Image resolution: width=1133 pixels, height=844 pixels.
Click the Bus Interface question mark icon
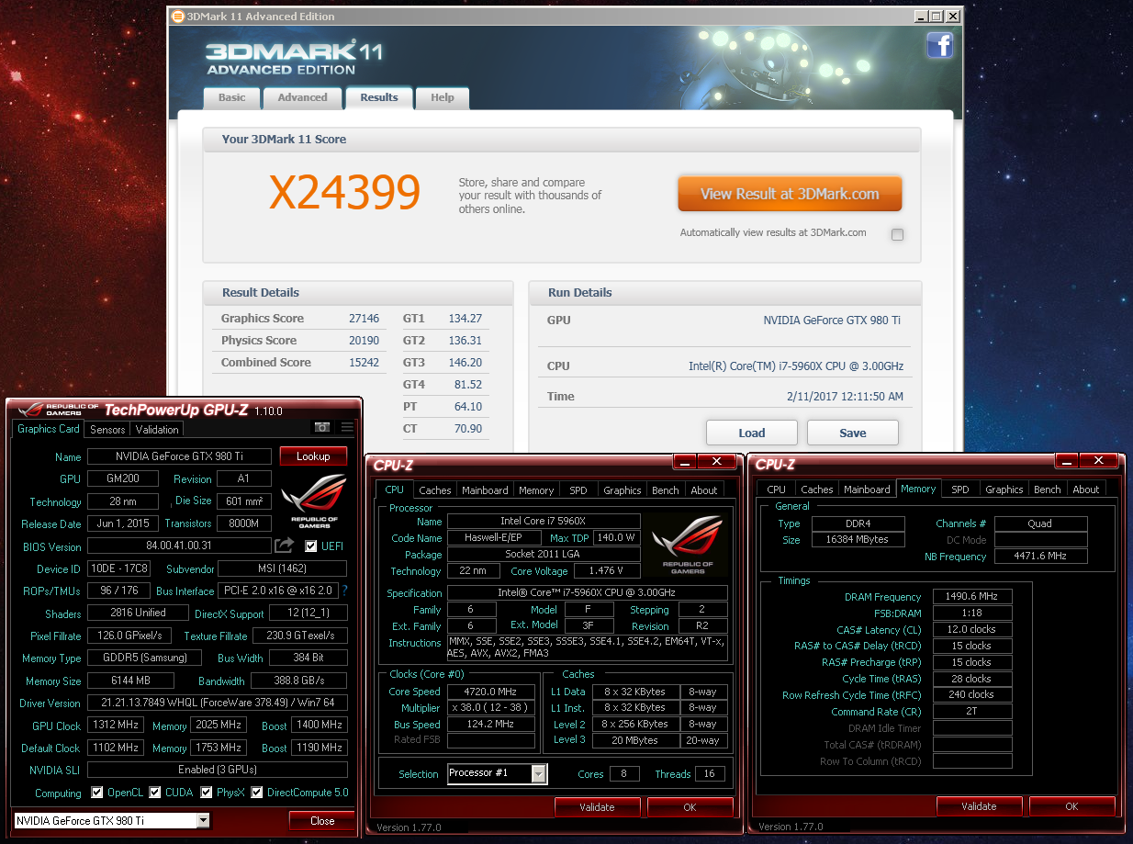tap(343, 591)
